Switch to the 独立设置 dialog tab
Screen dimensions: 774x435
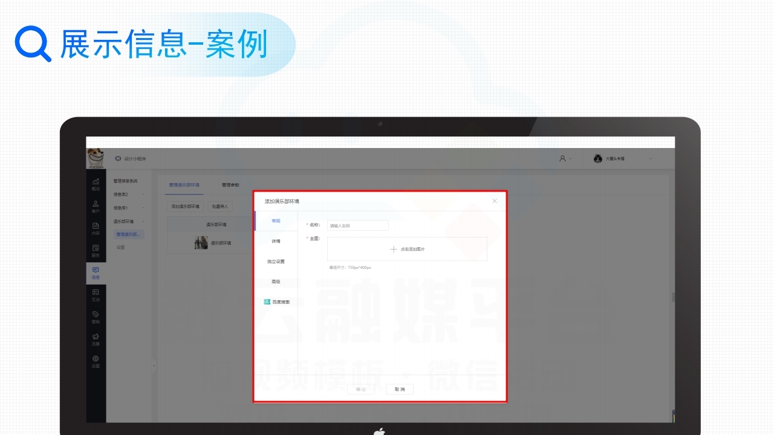click(276, 262)
